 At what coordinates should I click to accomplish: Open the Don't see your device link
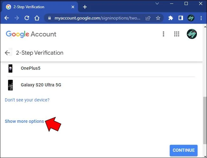pos(27,100)
